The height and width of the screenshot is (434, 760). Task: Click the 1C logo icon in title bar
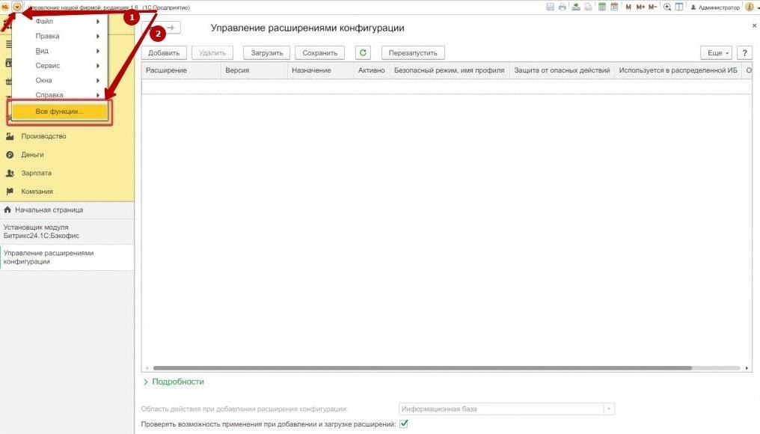tap(5, 7)
